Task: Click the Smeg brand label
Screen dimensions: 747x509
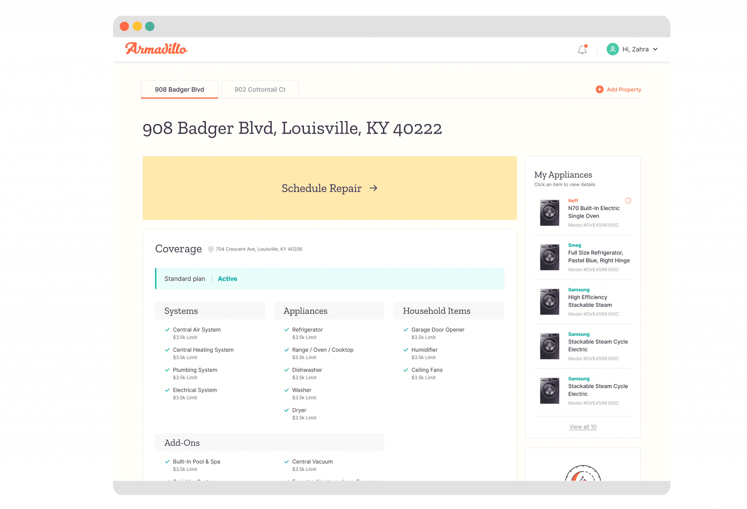Action: [x=574, y=245]
